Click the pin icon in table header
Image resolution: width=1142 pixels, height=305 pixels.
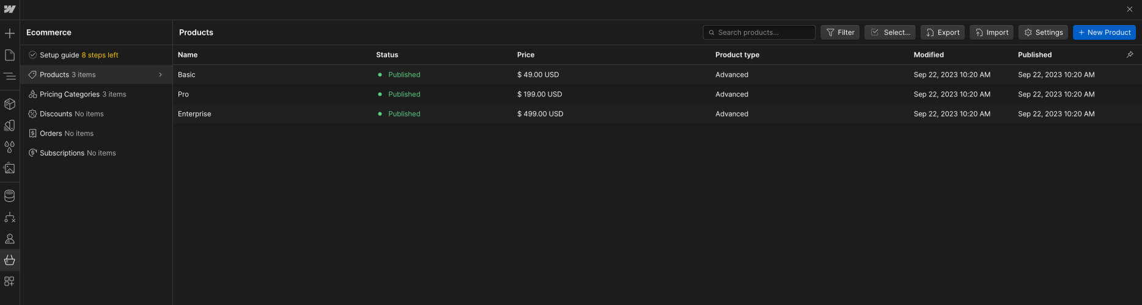coord(1130,55)
